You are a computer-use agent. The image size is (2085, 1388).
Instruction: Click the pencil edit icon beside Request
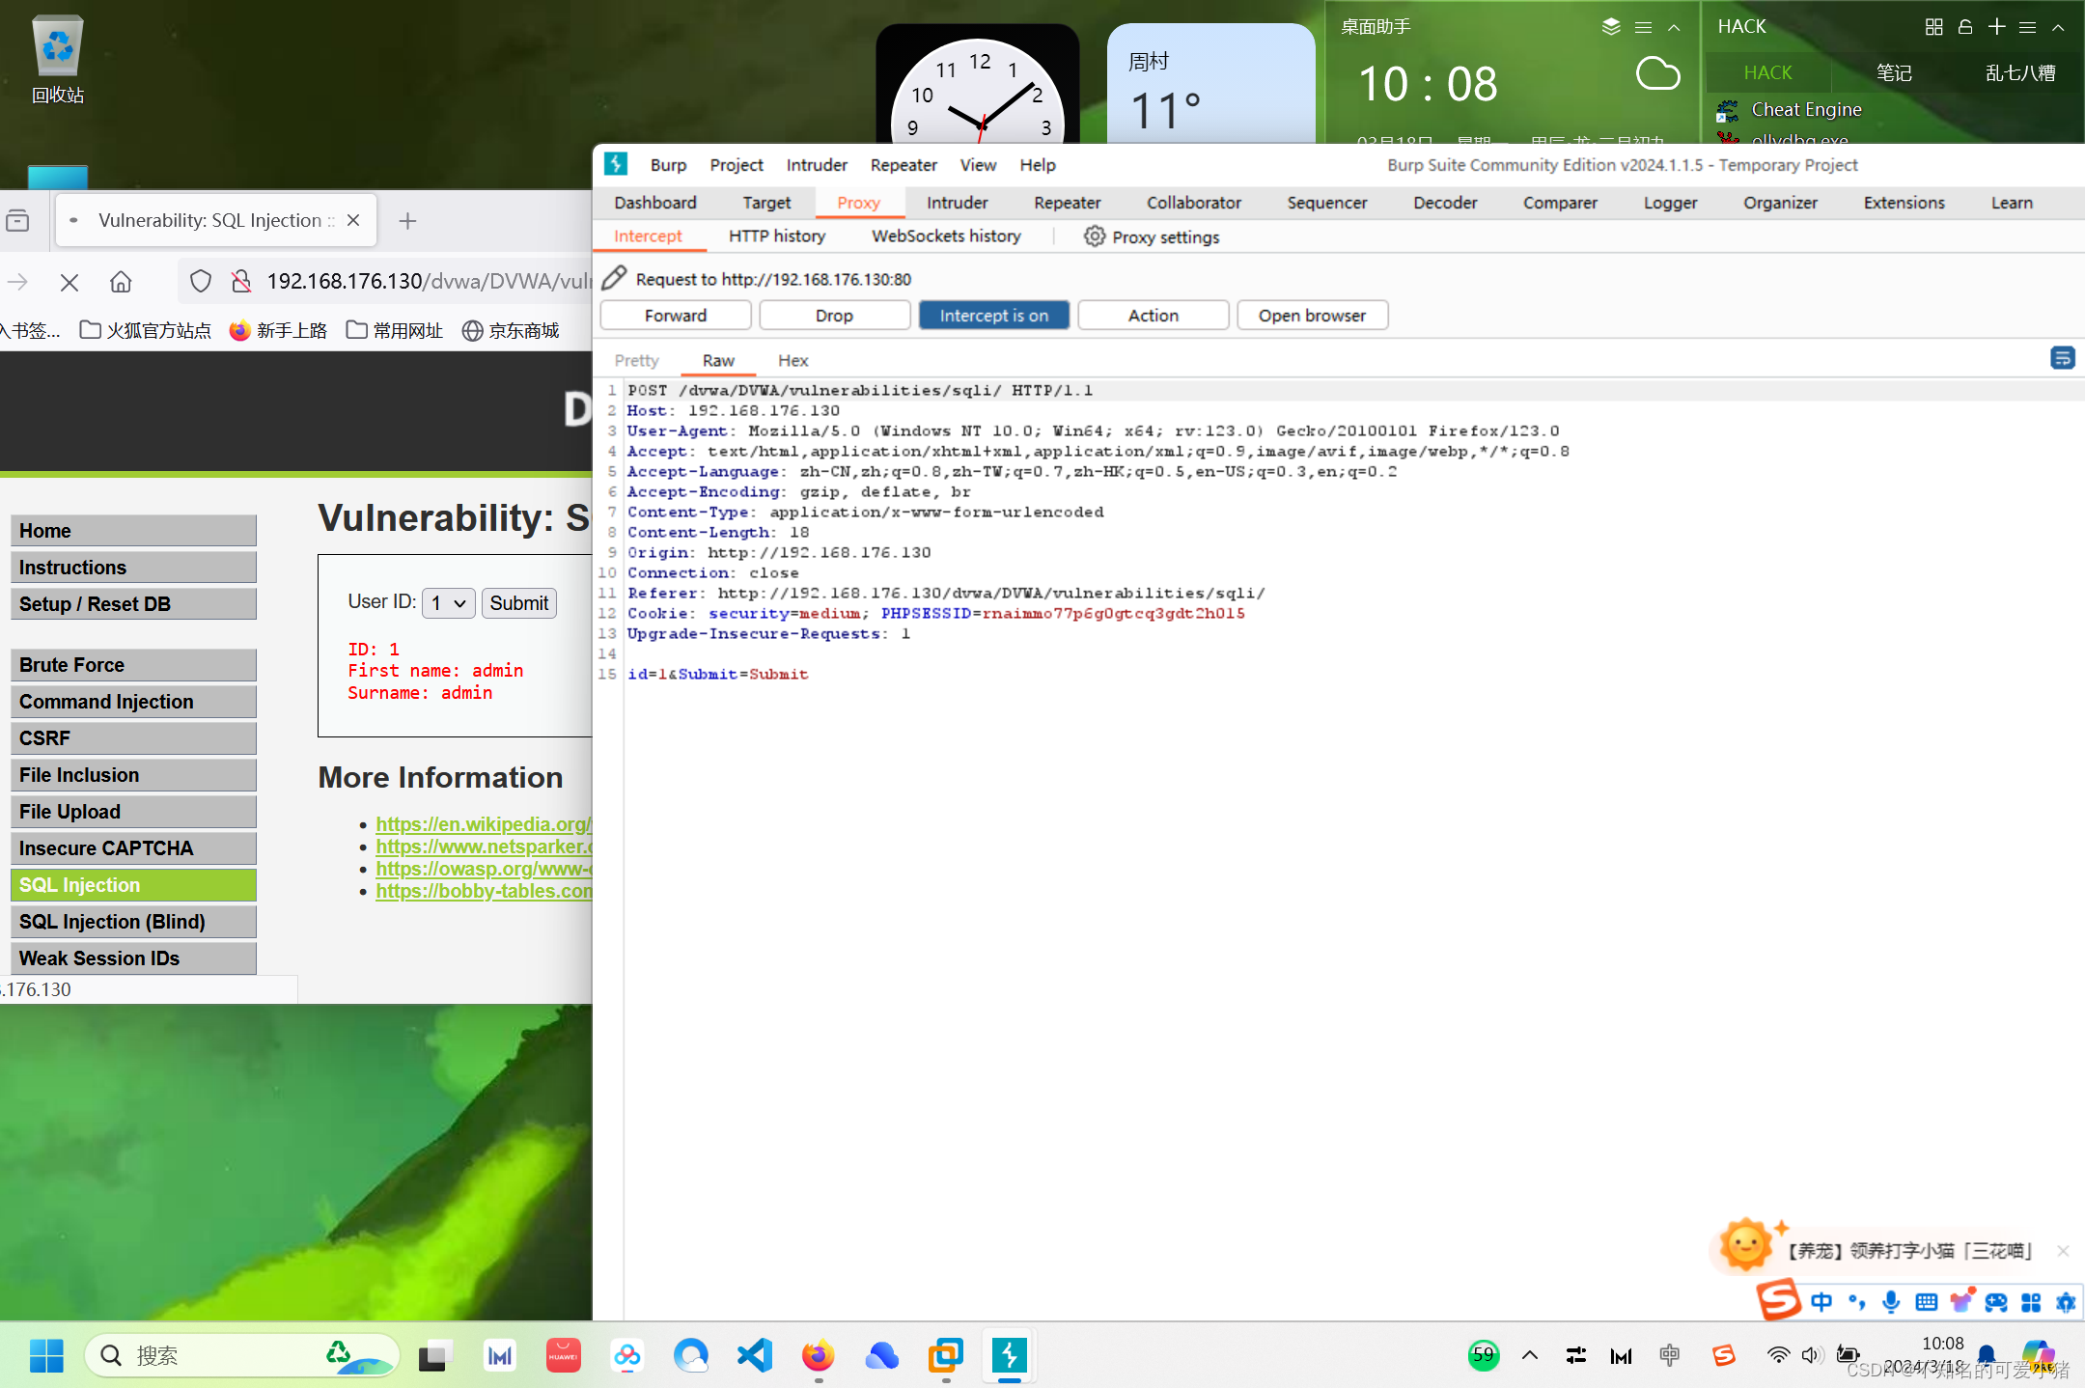(614, 279)
